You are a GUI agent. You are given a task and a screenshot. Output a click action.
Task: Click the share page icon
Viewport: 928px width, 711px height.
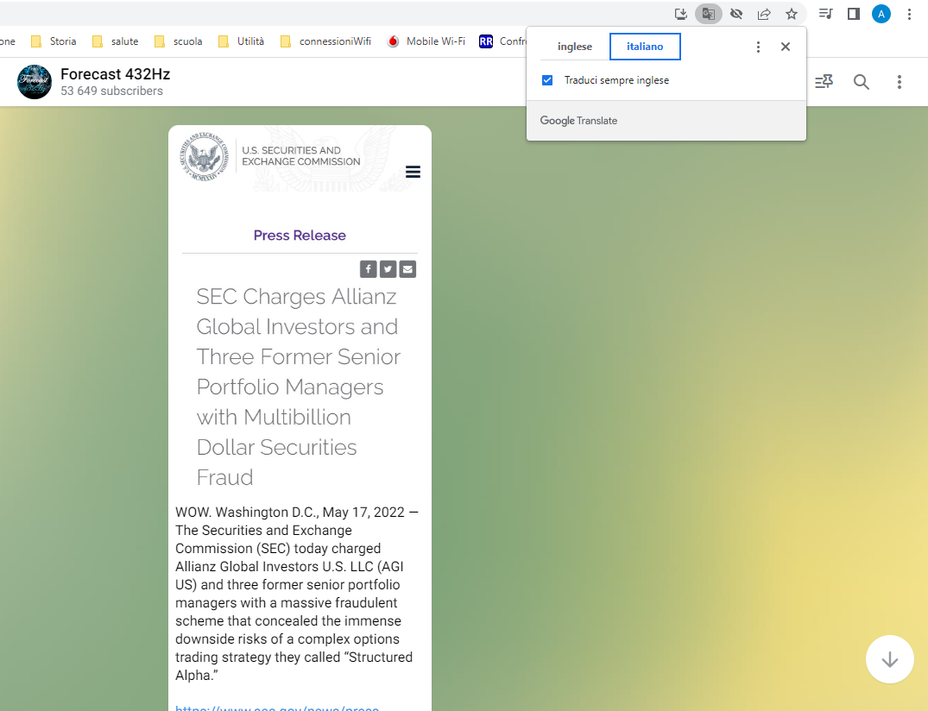[x=764, y=14]
